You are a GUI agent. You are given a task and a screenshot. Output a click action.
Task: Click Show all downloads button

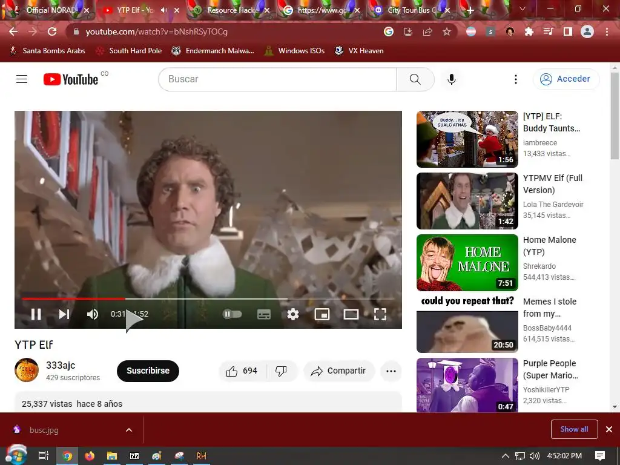click(574, 429)
